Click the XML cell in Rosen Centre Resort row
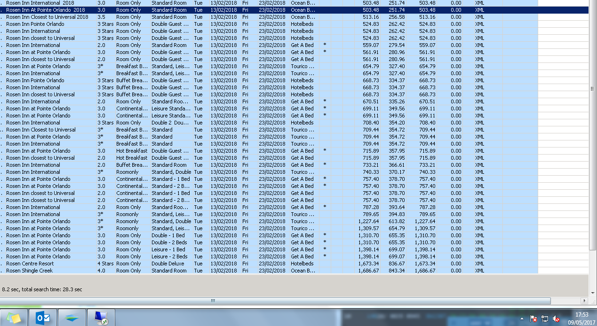Viewport: 597px width, 326px height. point(479,264)
